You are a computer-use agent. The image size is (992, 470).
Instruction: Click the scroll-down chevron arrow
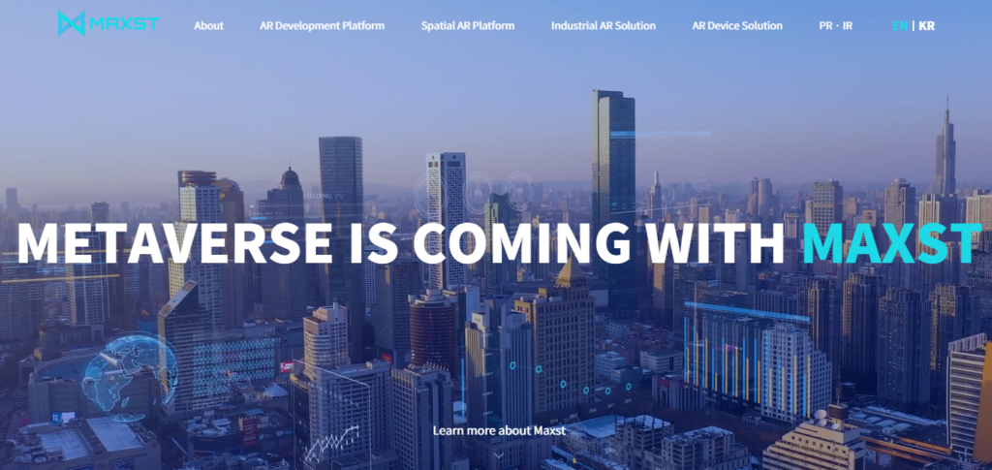(x=499, y=454)
